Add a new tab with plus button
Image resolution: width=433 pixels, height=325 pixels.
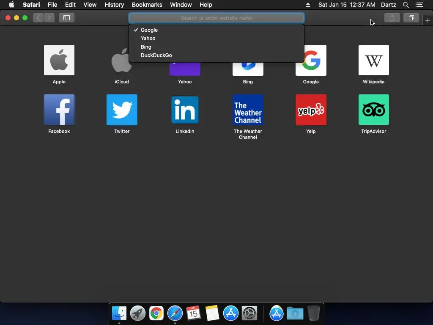click(x=428, y=20)
